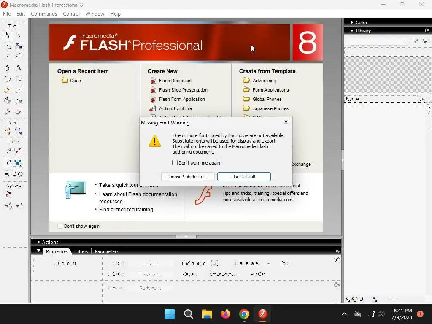Open the Fill color swatch
The width and height of the screenshot is (432, 324).
click(x=18, y=163)
